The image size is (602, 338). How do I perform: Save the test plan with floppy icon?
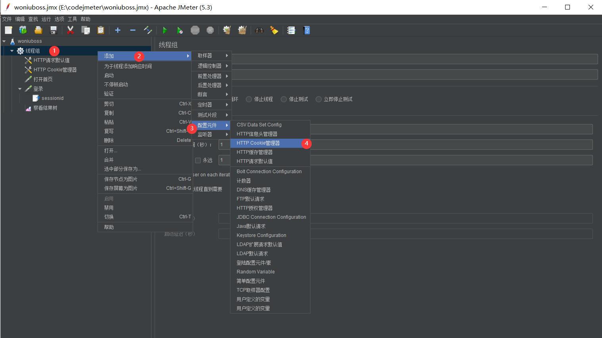click(54, 30)
